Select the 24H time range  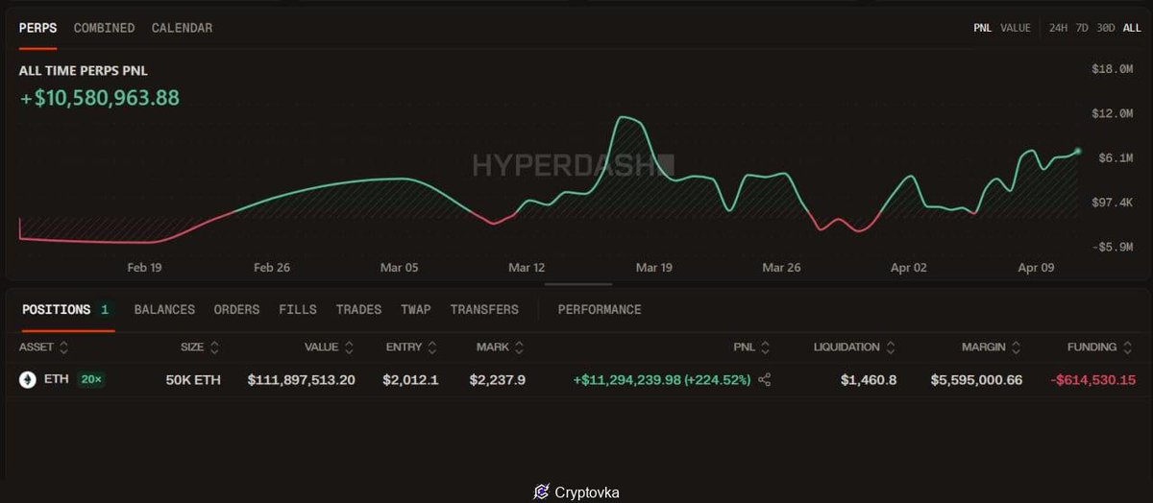point(1058,28)
